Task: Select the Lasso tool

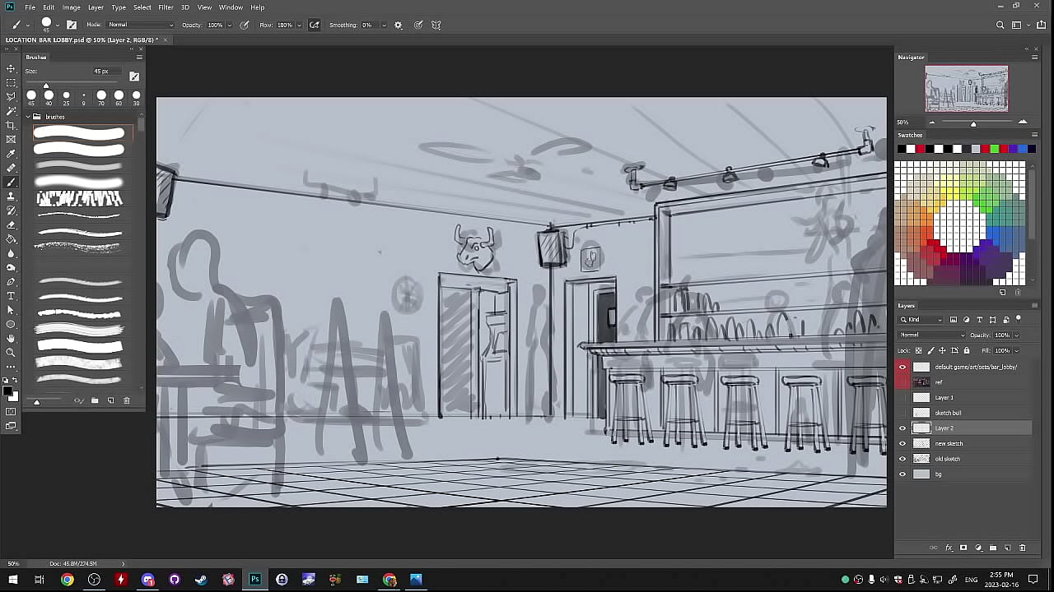Action: 11,96
